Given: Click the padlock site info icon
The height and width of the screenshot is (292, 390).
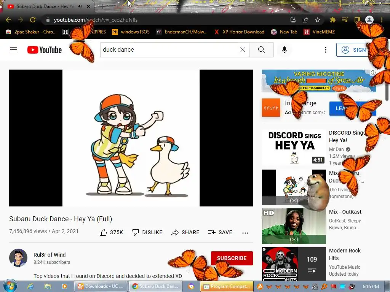Looking at the screenshot, I should pyautogui.click(x=48, y=20).
